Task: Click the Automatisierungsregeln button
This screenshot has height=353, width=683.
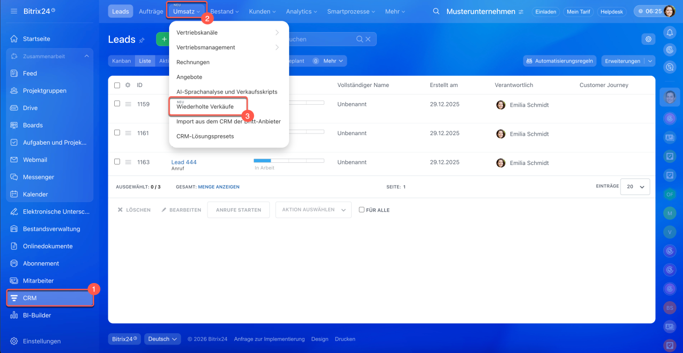Action: coord(559,61)
